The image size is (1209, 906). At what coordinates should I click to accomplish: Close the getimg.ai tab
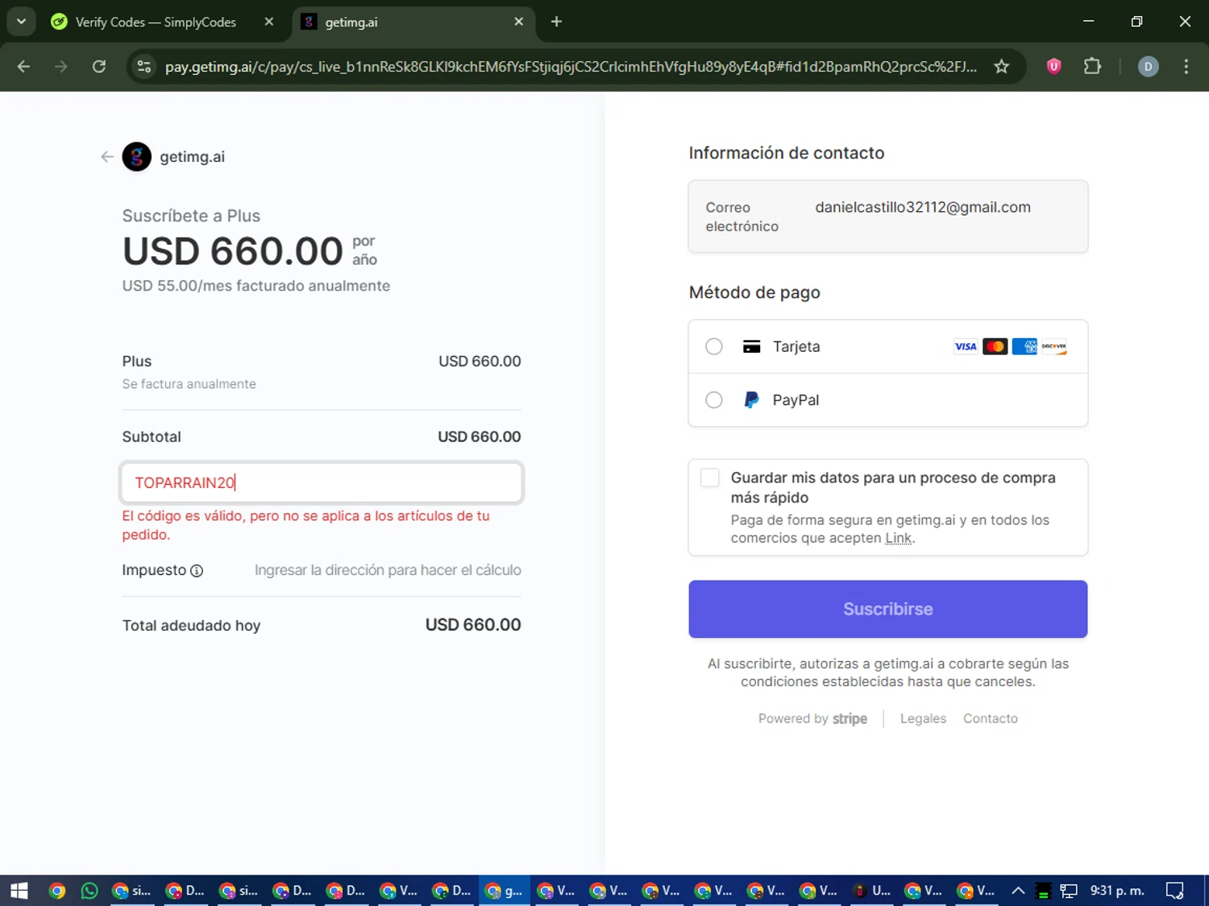pyautogui.click(x=518, y=22)
